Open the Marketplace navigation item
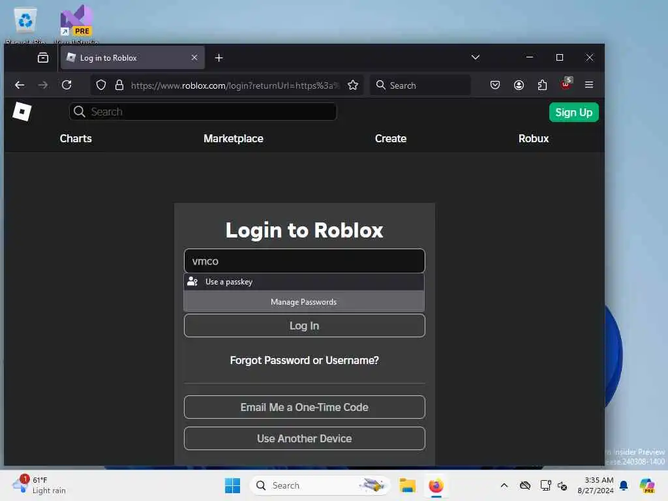Viewport: 668px width, 501px height. tap(234, 138)
